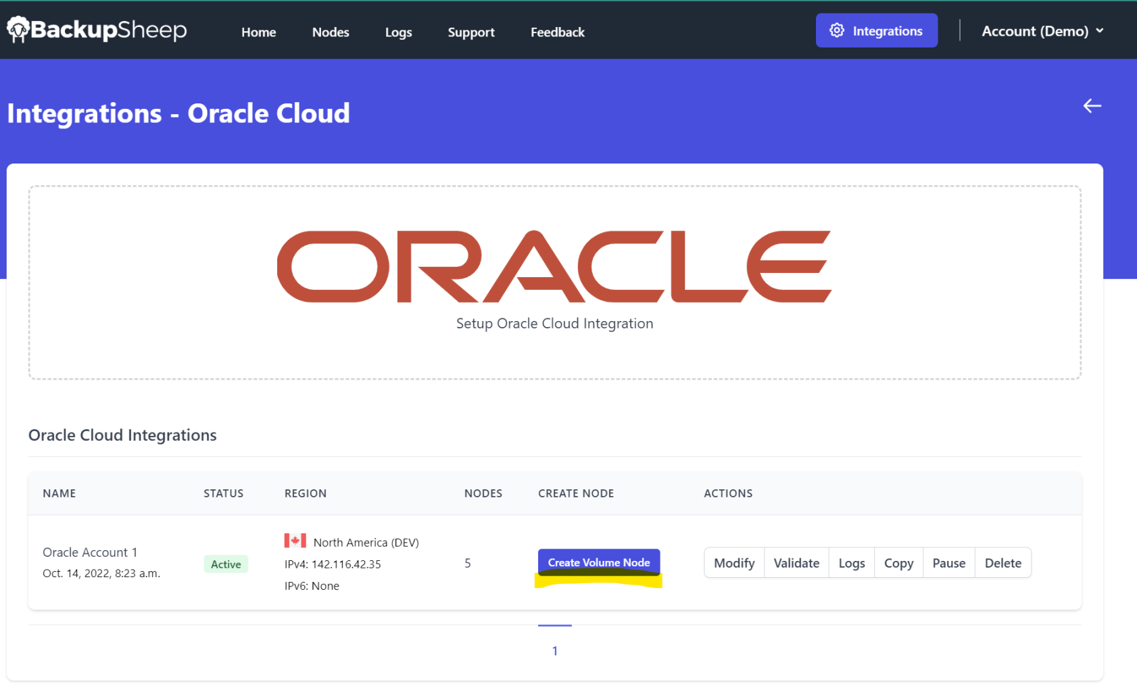1137x692 pixels.
Task: Validate Oracle Account 1 integration
Action: [x=796, y=563]
